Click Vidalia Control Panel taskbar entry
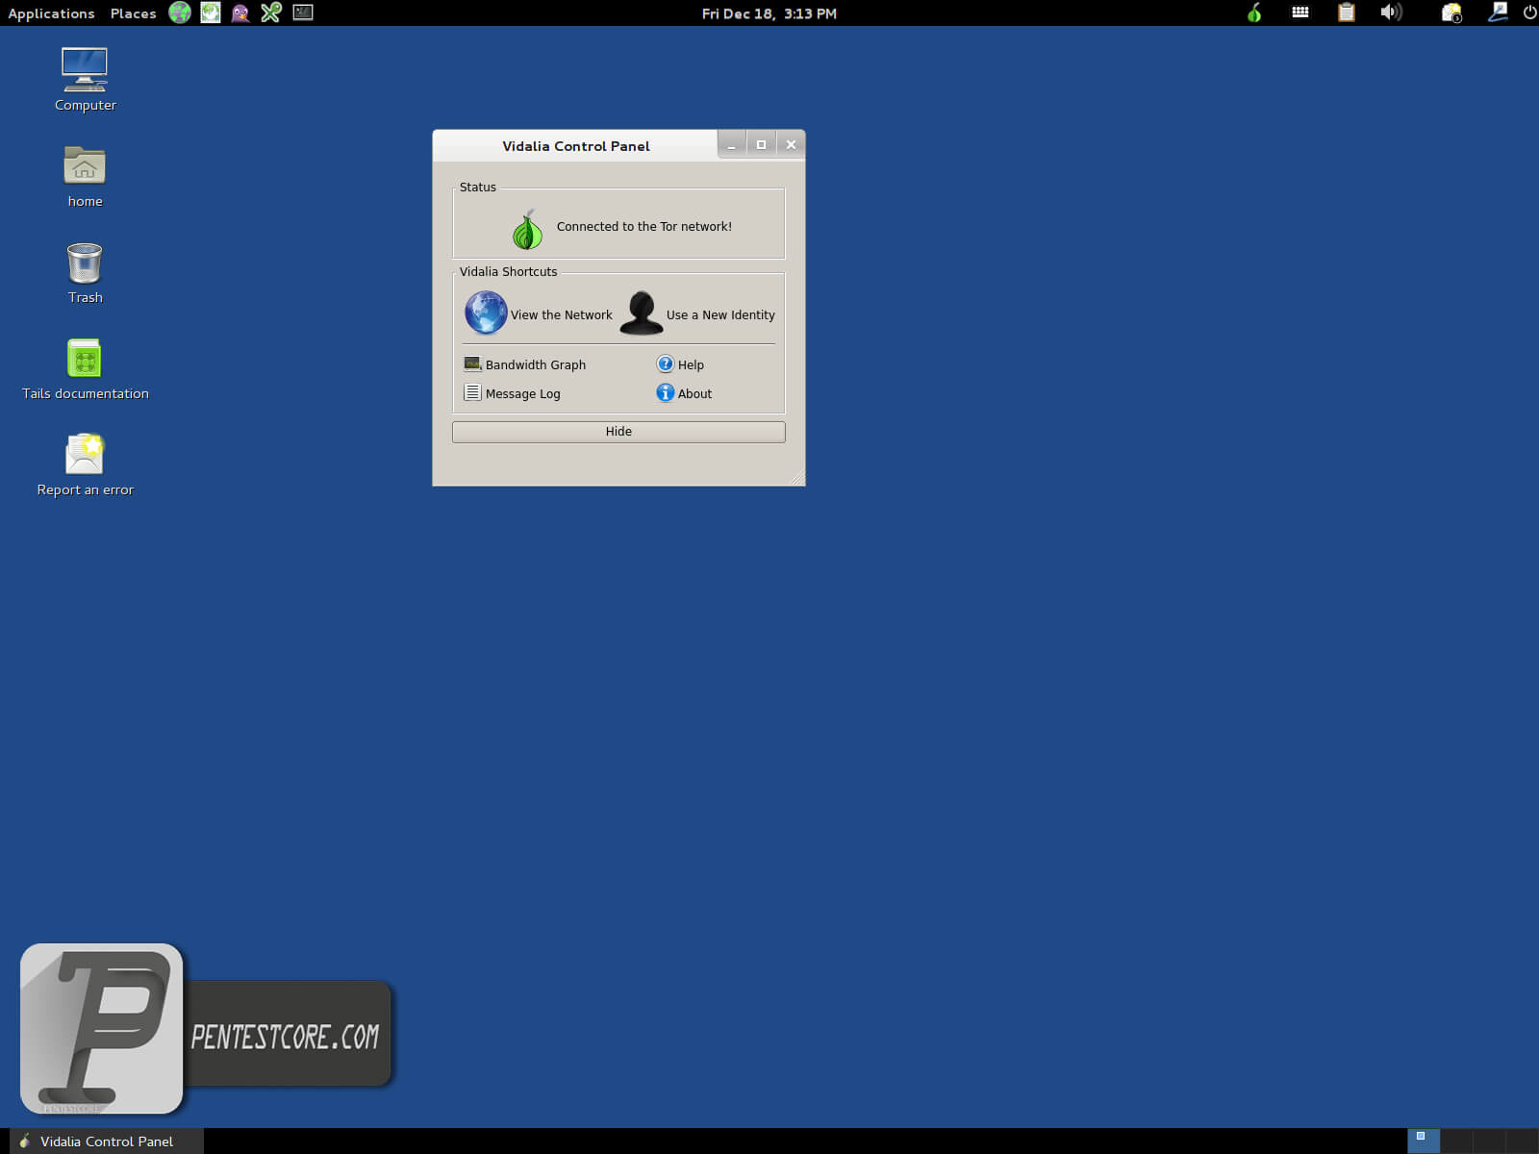The height and width of the screenshot is (1154, 1539). [x=106, y=1141]
